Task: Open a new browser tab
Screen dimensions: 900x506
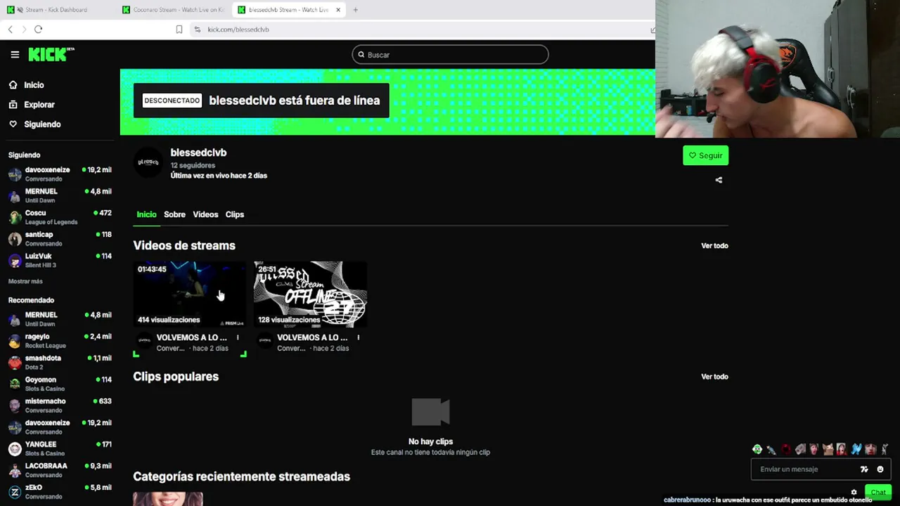Action: coord(355,10)
